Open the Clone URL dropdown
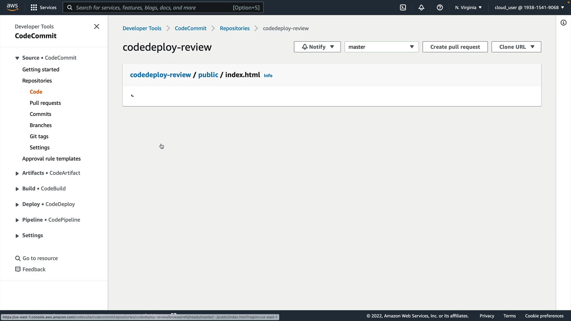The width and height of the screenshot is (571, 321). 516,47
